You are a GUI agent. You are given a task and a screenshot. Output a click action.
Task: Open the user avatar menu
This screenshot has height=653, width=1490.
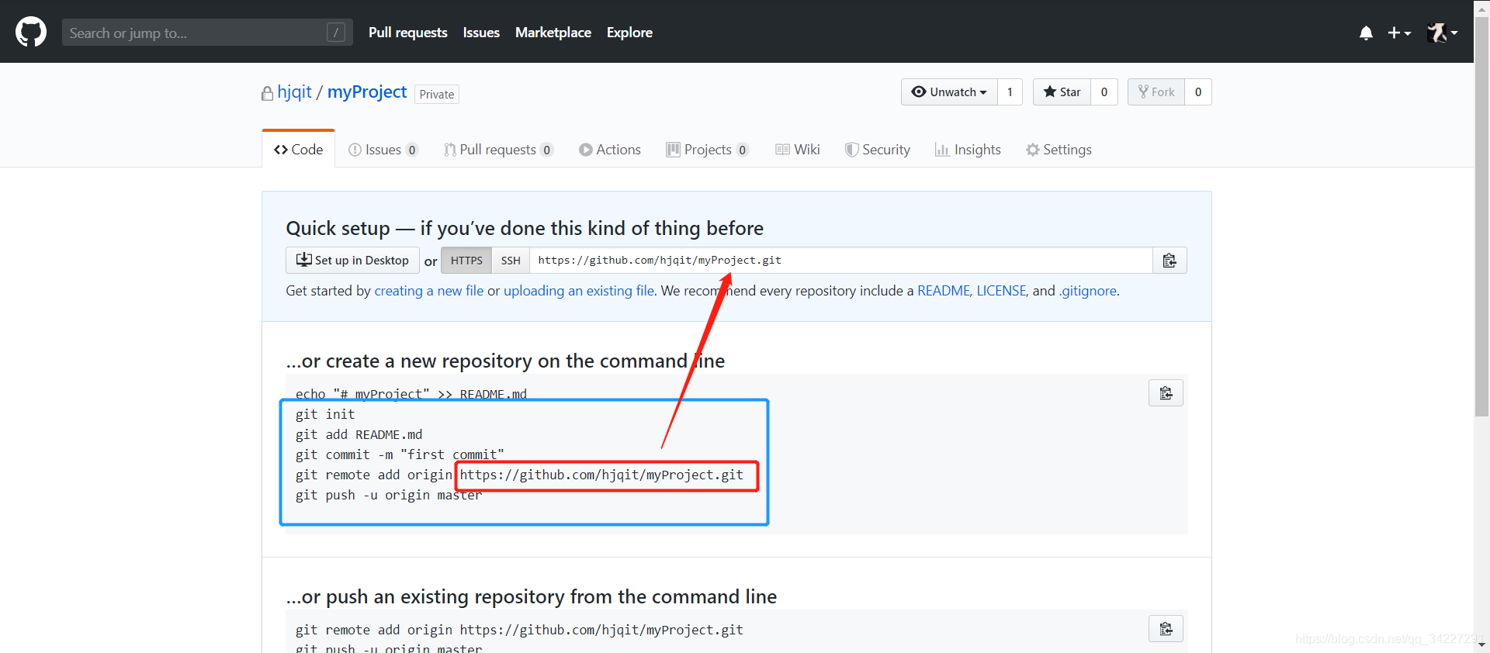[1443, 33]
